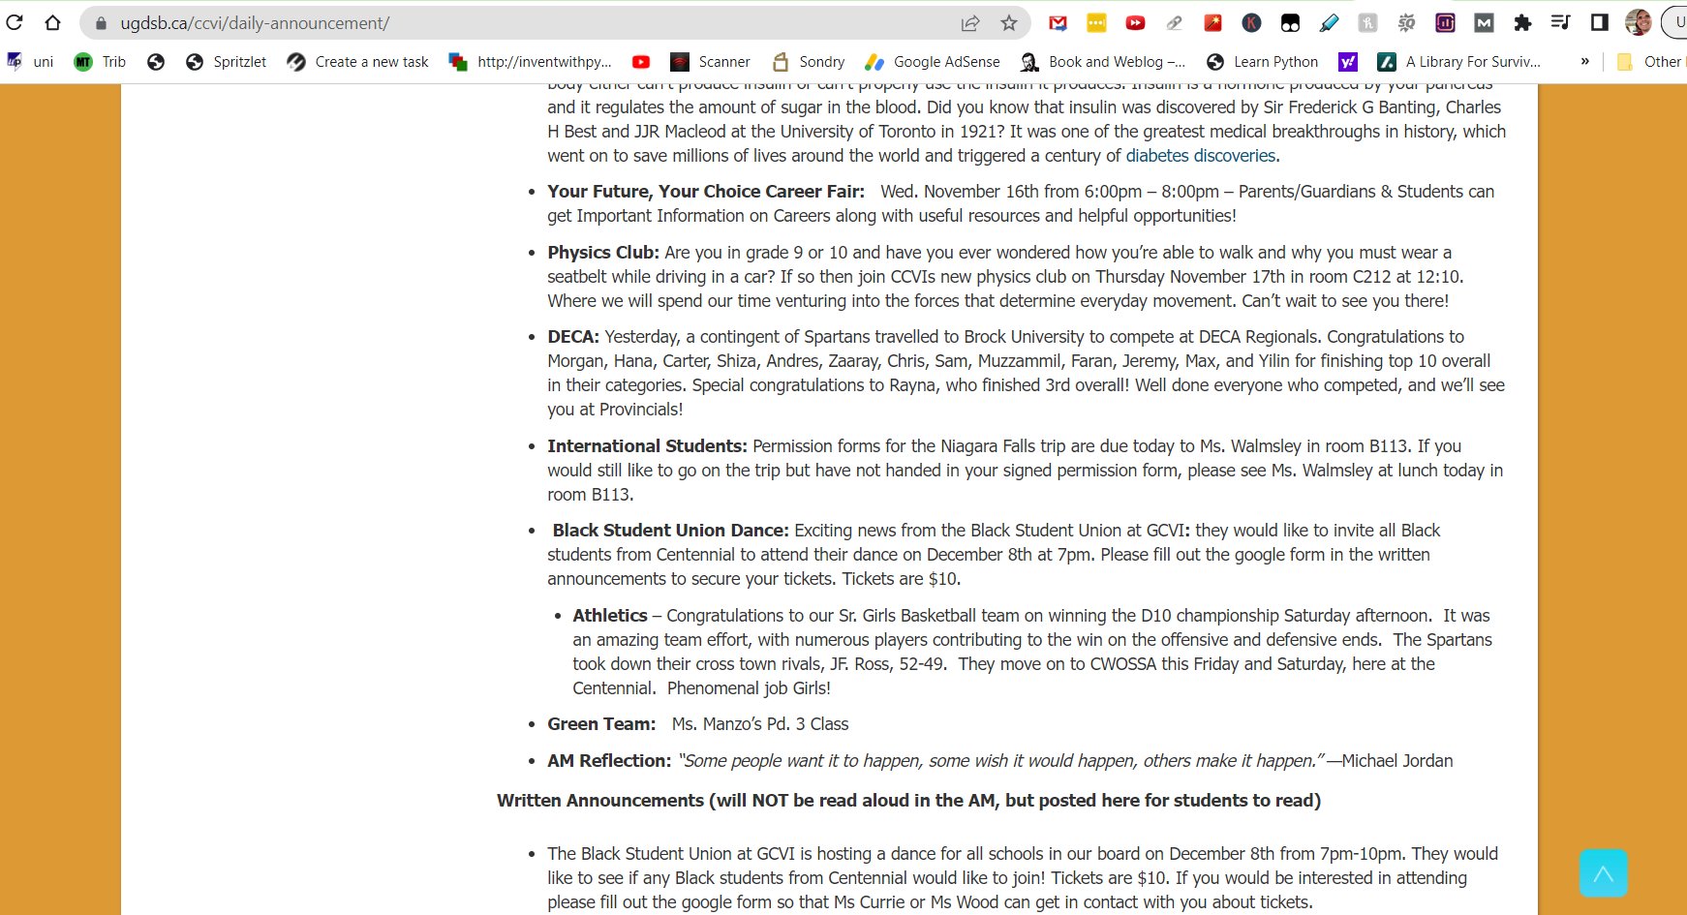Open the A Library For Surviv... bookmark
The width and height of the screenshot is (1687, 915).
[x=1459, y=62]
